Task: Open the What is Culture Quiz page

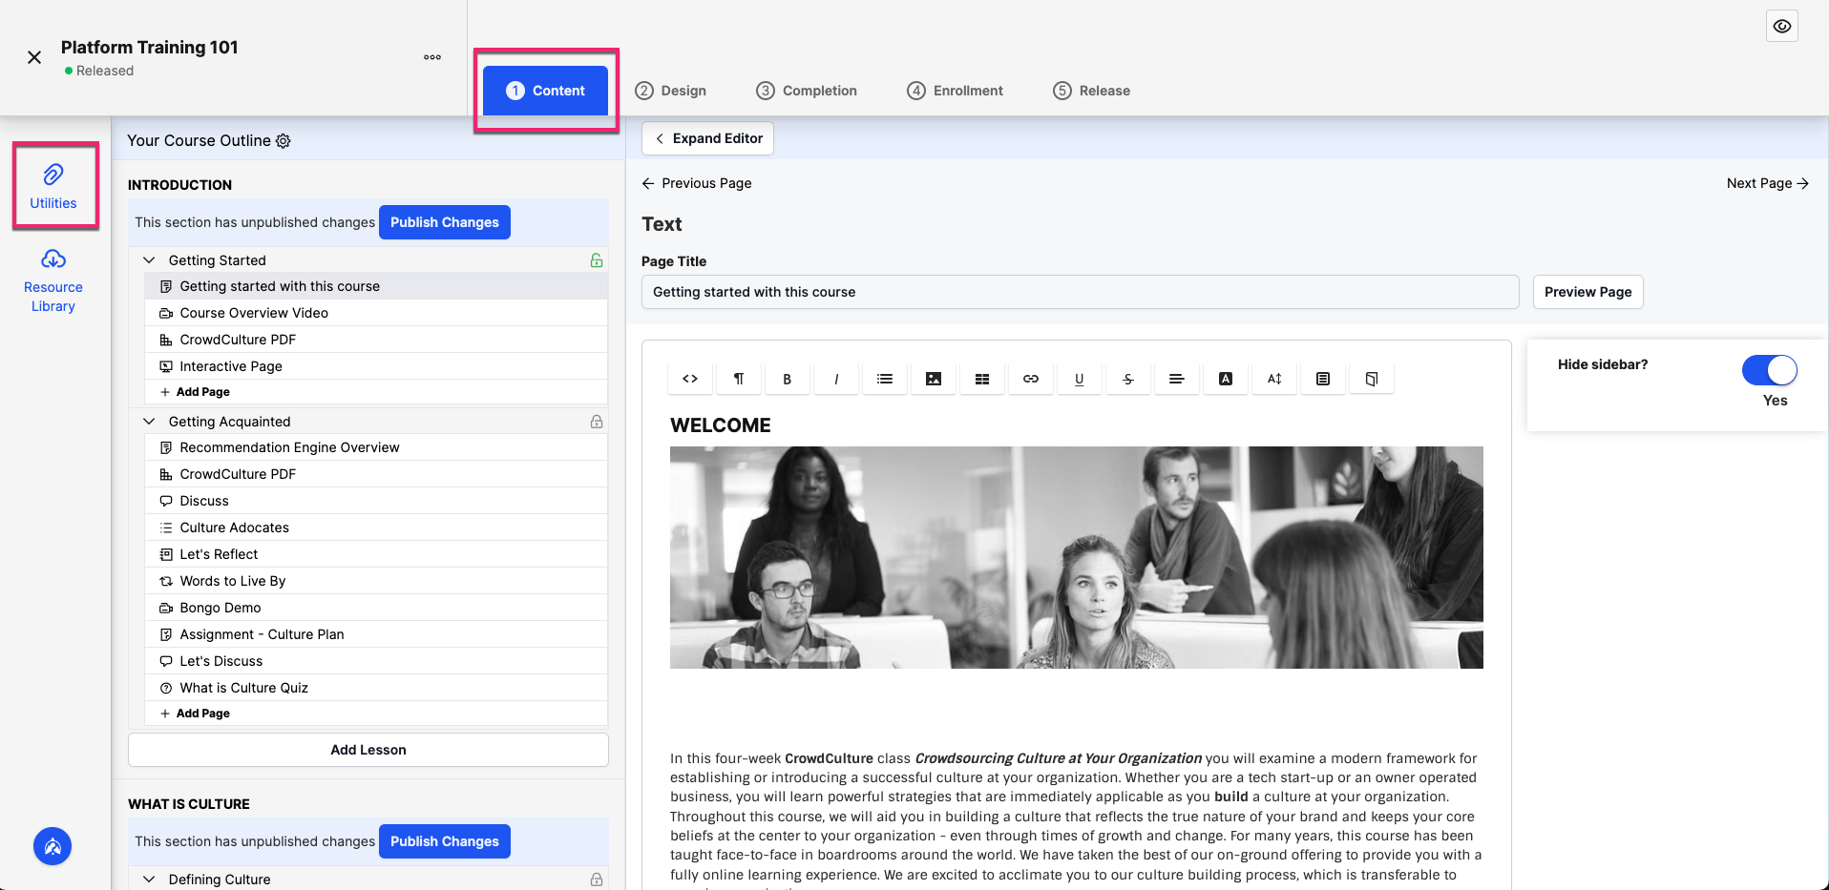Action: (x=376, y=688)
